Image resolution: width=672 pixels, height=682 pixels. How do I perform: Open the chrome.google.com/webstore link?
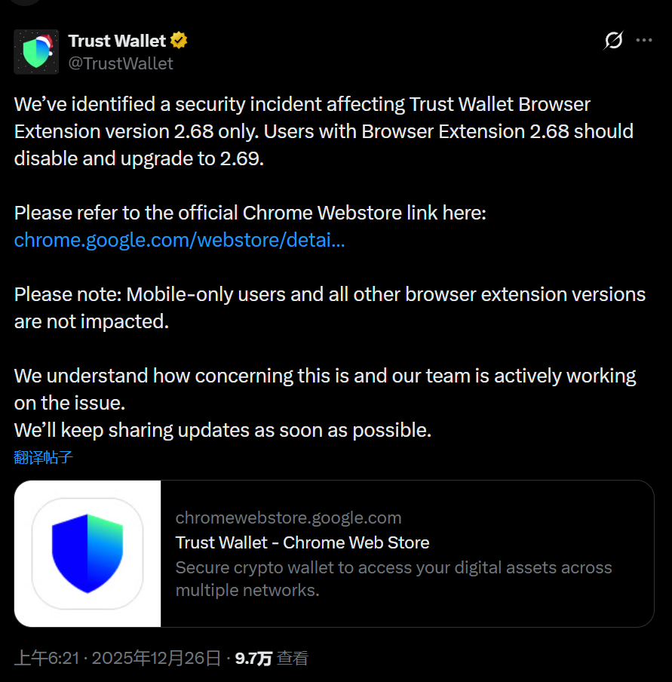click(179, 240)
